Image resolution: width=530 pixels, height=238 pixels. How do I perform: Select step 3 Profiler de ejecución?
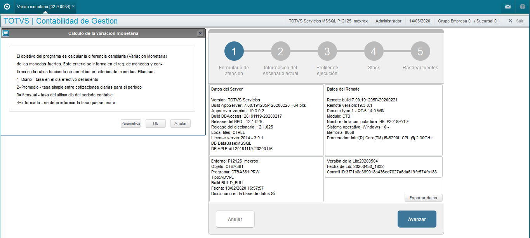coord(327,51)
